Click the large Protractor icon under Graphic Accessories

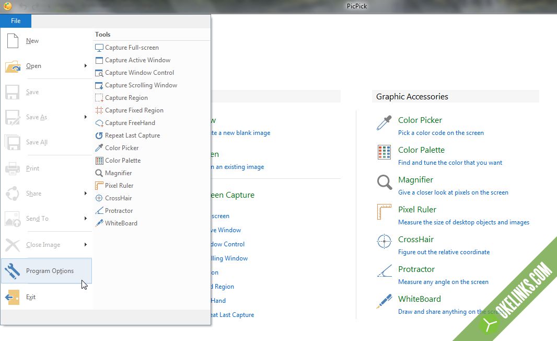(385, 271)
